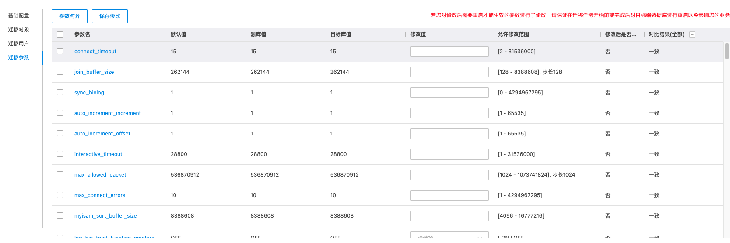
Task: Tick the auto_increment_increment checkbox
Action: [60, 113]
